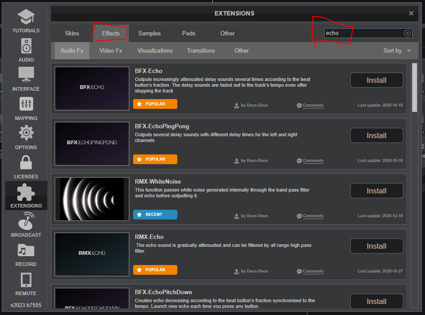425x315 pixels.
Task: Open the Tutorials section icon
Action: 26,17
